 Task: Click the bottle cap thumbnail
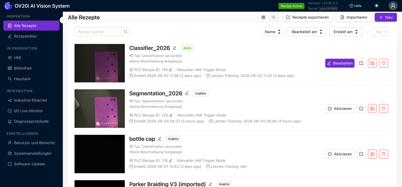(x=99, y=154)
